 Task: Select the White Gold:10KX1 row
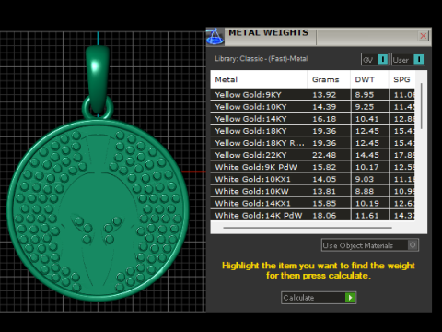point(312,179)
